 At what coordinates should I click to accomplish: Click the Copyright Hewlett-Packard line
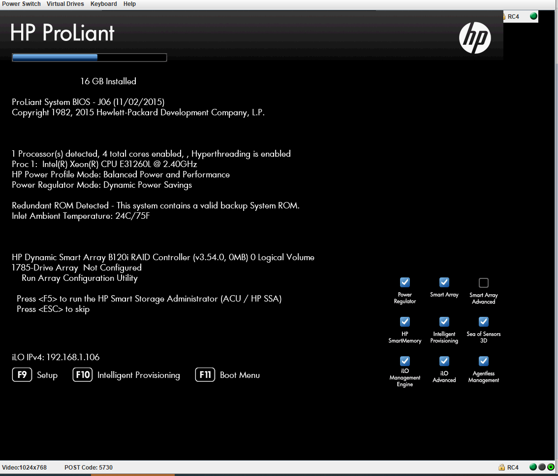138,112
